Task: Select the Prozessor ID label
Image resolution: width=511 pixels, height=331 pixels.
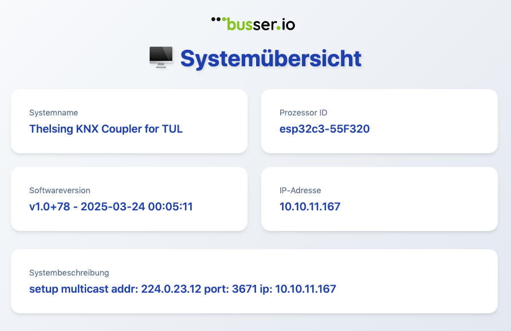Action: (x=303, y=113)
